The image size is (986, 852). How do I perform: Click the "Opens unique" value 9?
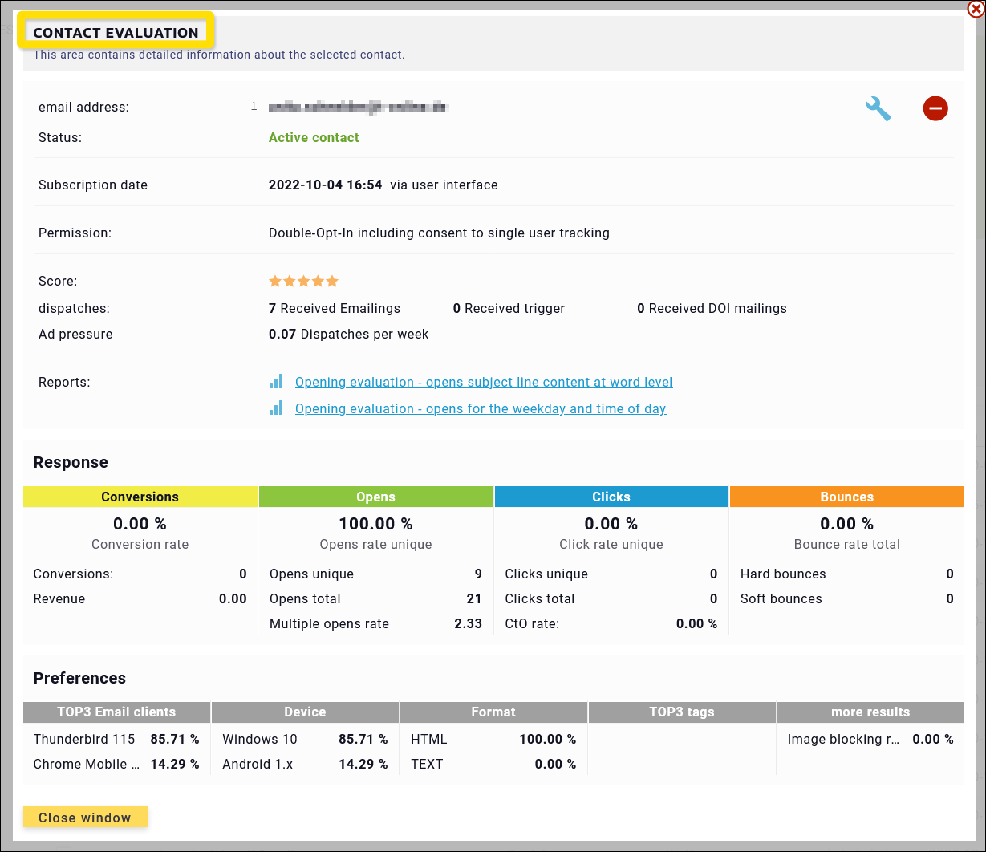pos(478,574)
